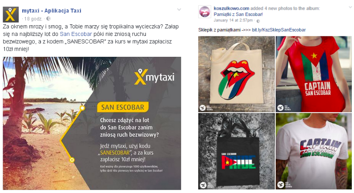The image size is (354, 193).
Task: Click the January 14 at 2:57pm timestamp
Action: click(x=233, y=20)
